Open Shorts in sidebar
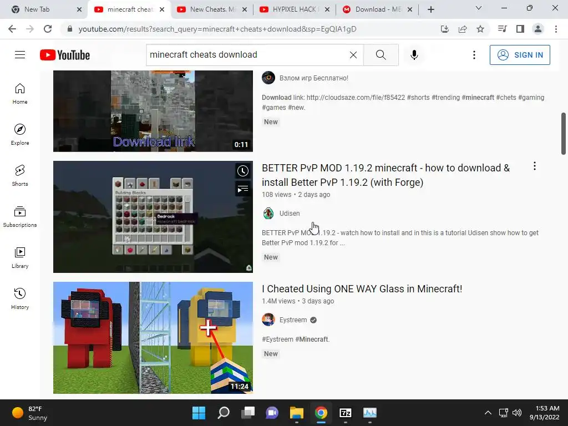This screenshot has width=568, height=426. coord(20,176)
